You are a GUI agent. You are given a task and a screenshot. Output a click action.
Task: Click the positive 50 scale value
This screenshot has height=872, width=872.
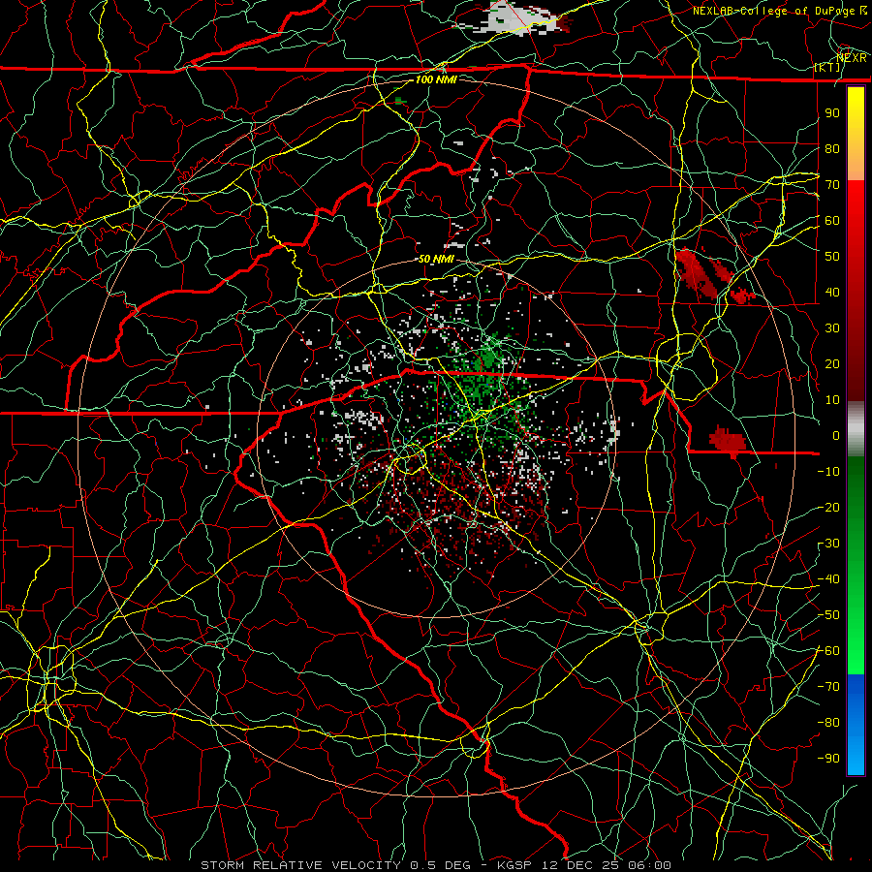[832, 257]
